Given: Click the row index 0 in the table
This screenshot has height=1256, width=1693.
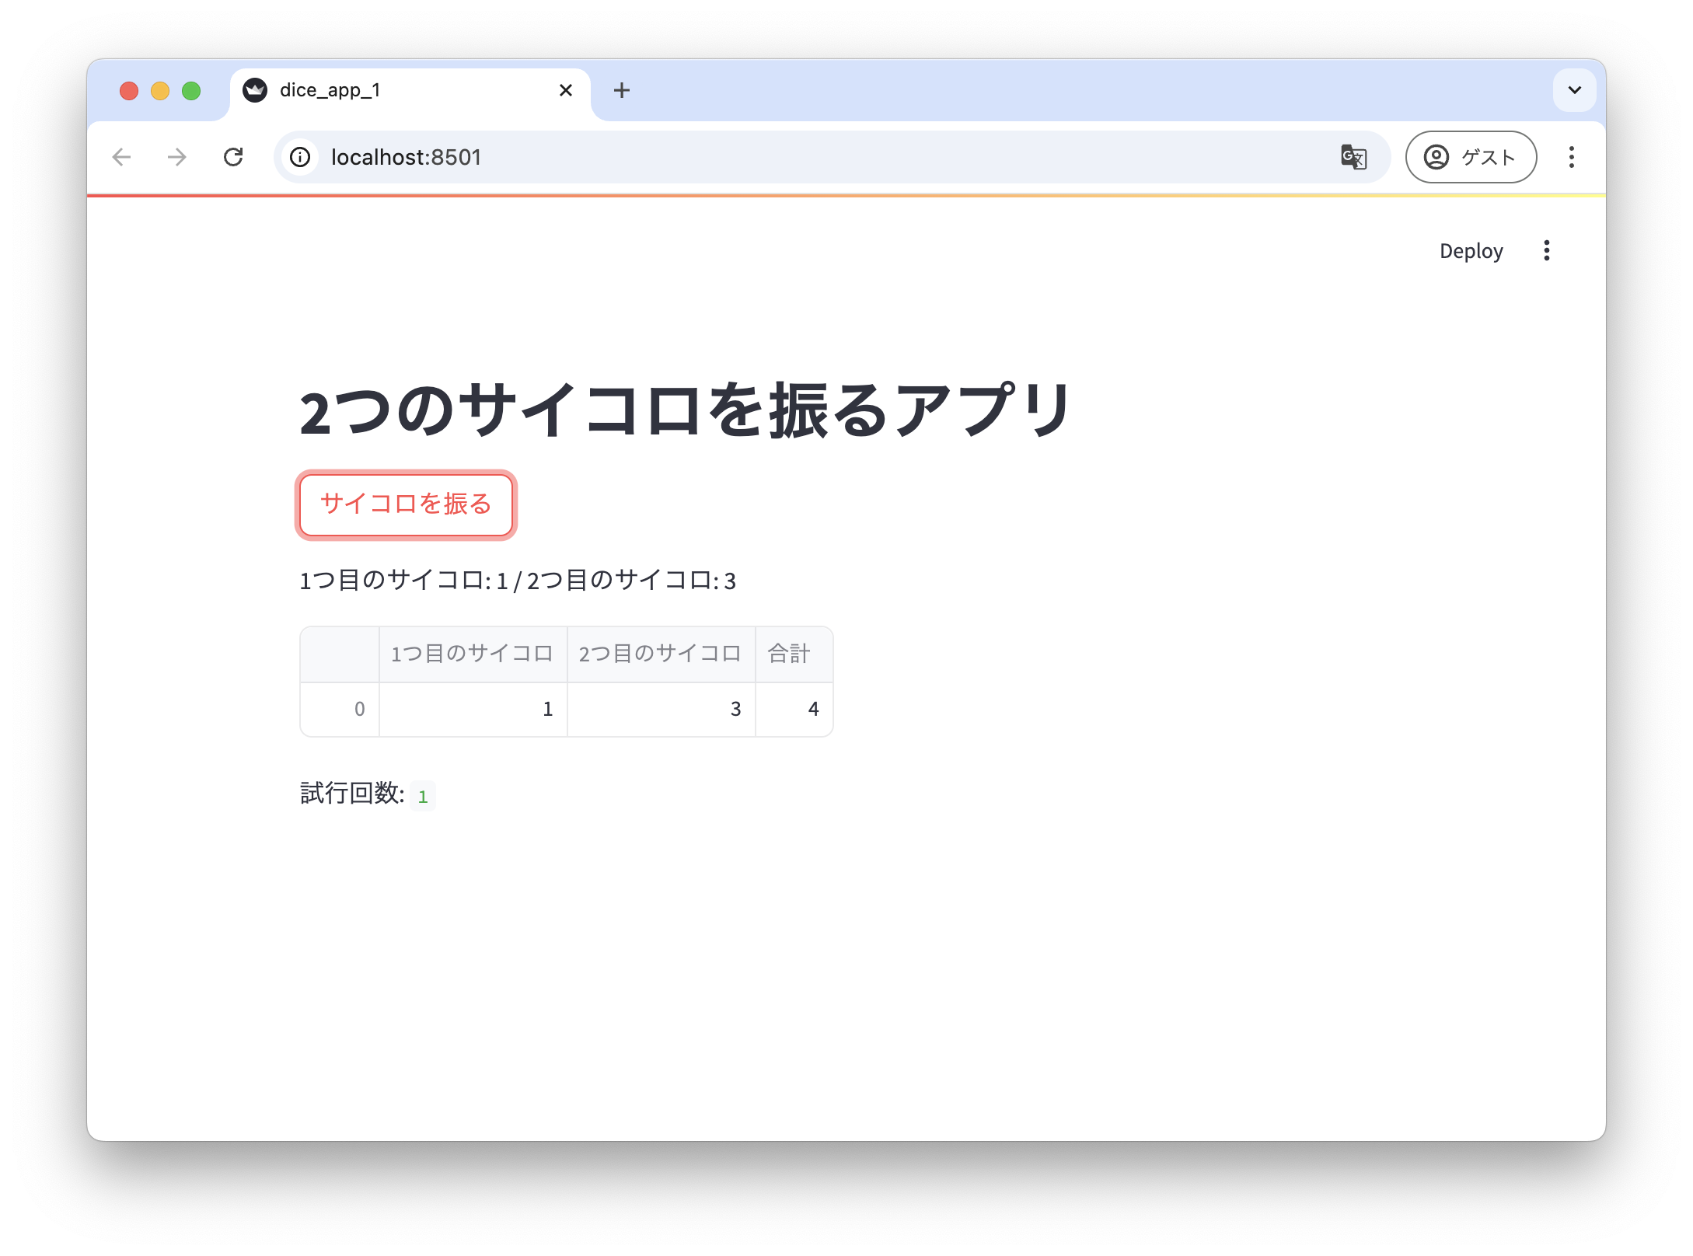Looking at the screenshot, I should pyautogui.click(x=359, y=708).
